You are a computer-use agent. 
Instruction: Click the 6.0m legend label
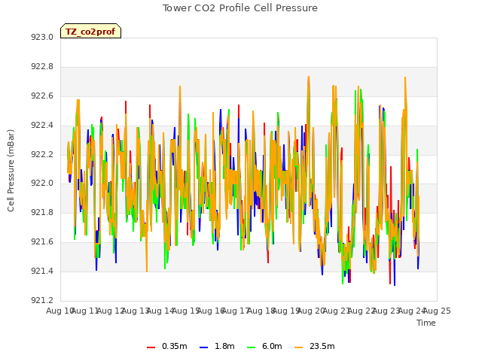[x=272, y=346]
